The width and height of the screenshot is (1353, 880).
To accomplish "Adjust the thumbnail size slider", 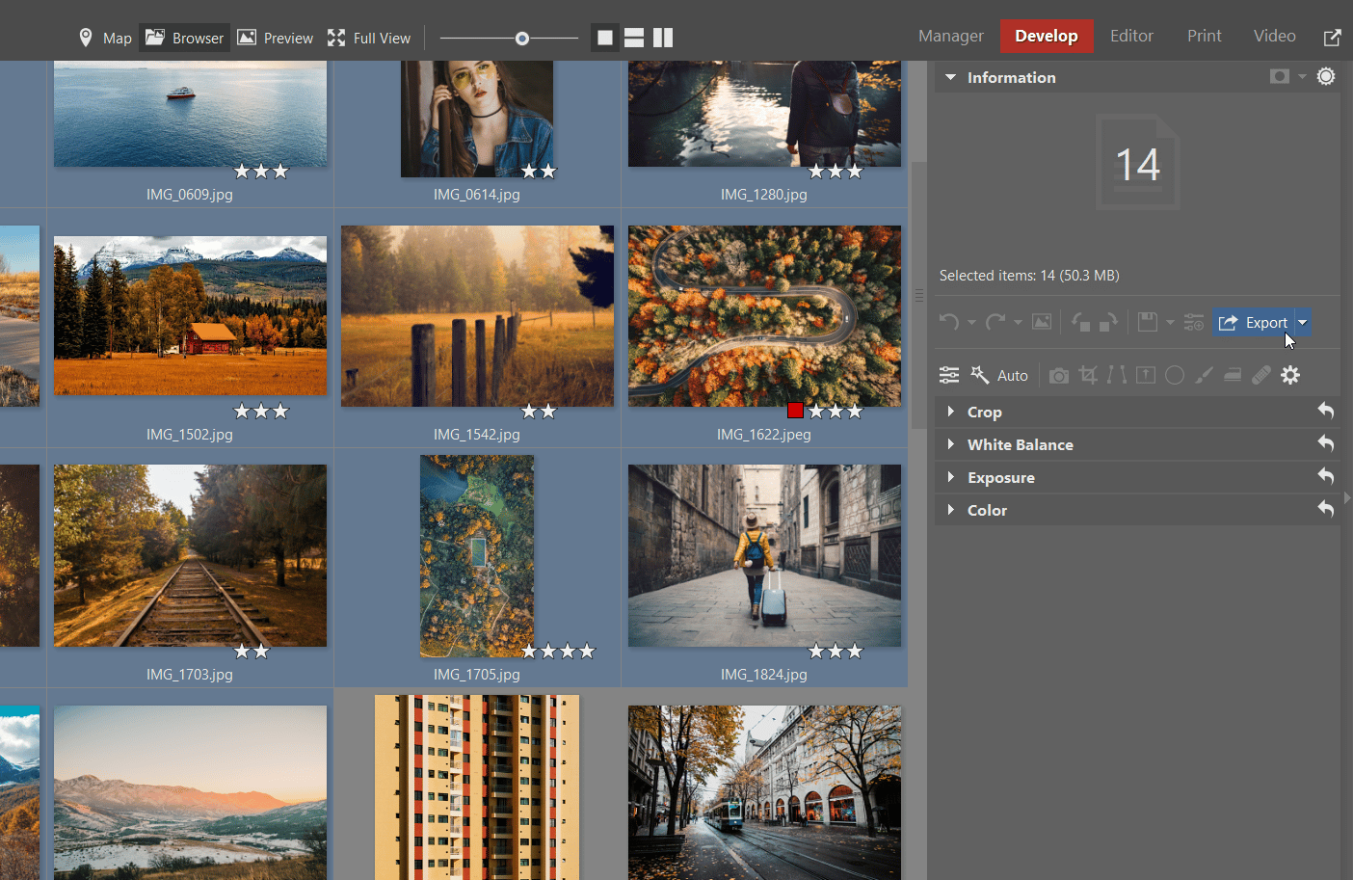I will (521, 38).
